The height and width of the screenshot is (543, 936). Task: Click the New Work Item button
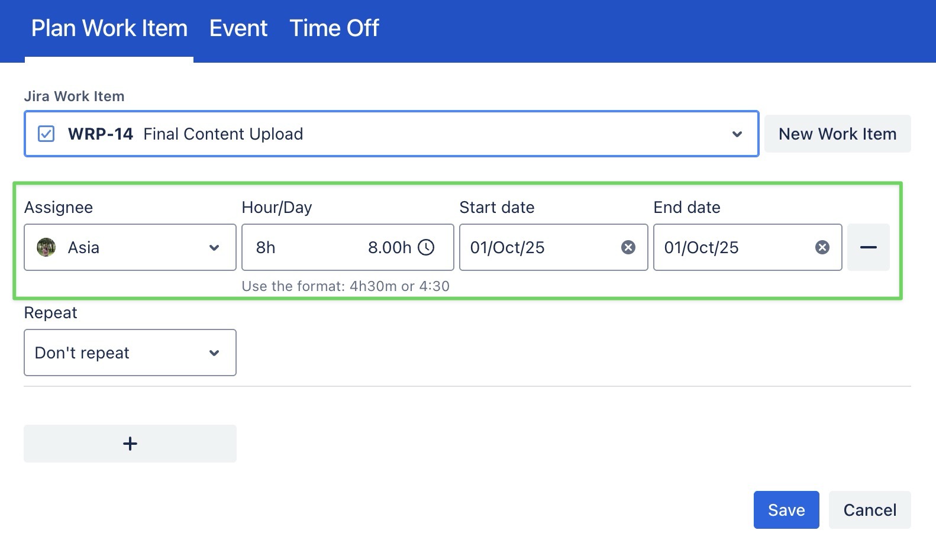click(x=837, y=134)
